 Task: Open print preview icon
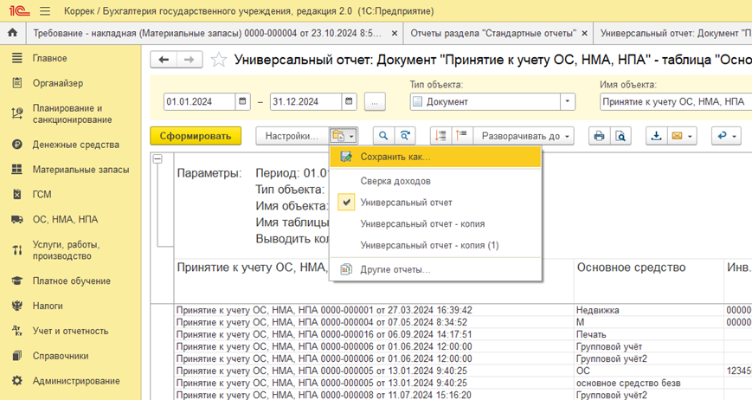[x=620, y=136]
